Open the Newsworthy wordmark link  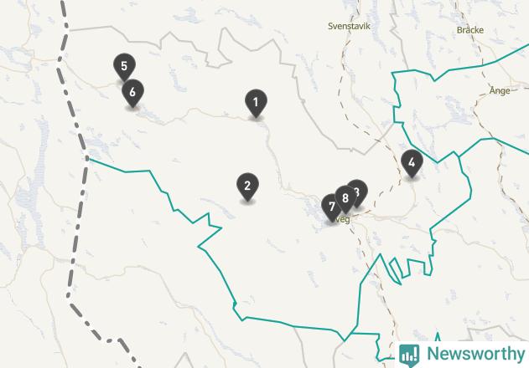pos(476,354)
